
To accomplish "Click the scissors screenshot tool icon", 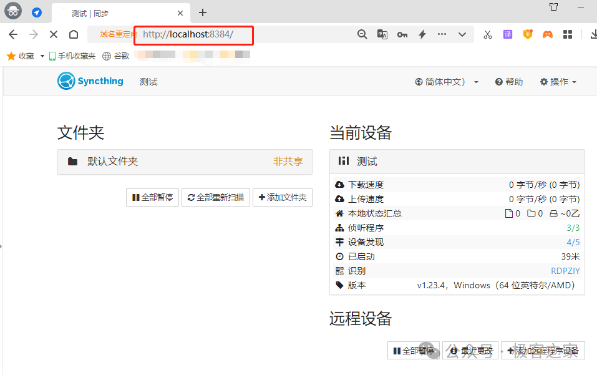I will 488,35.
